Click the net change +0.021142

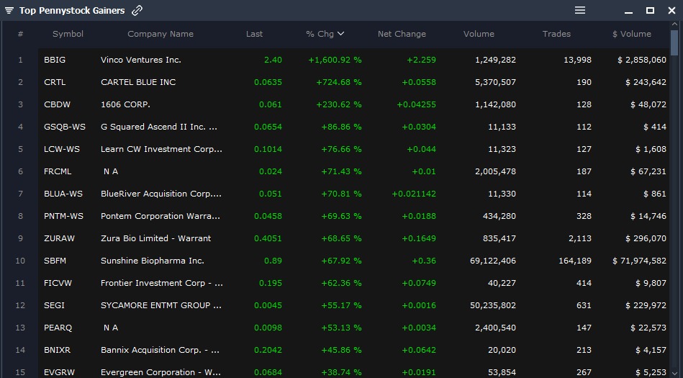pos(414,194)
